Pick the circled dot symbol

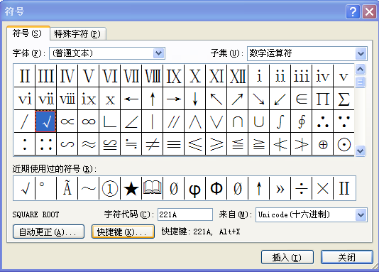(344, 144)
